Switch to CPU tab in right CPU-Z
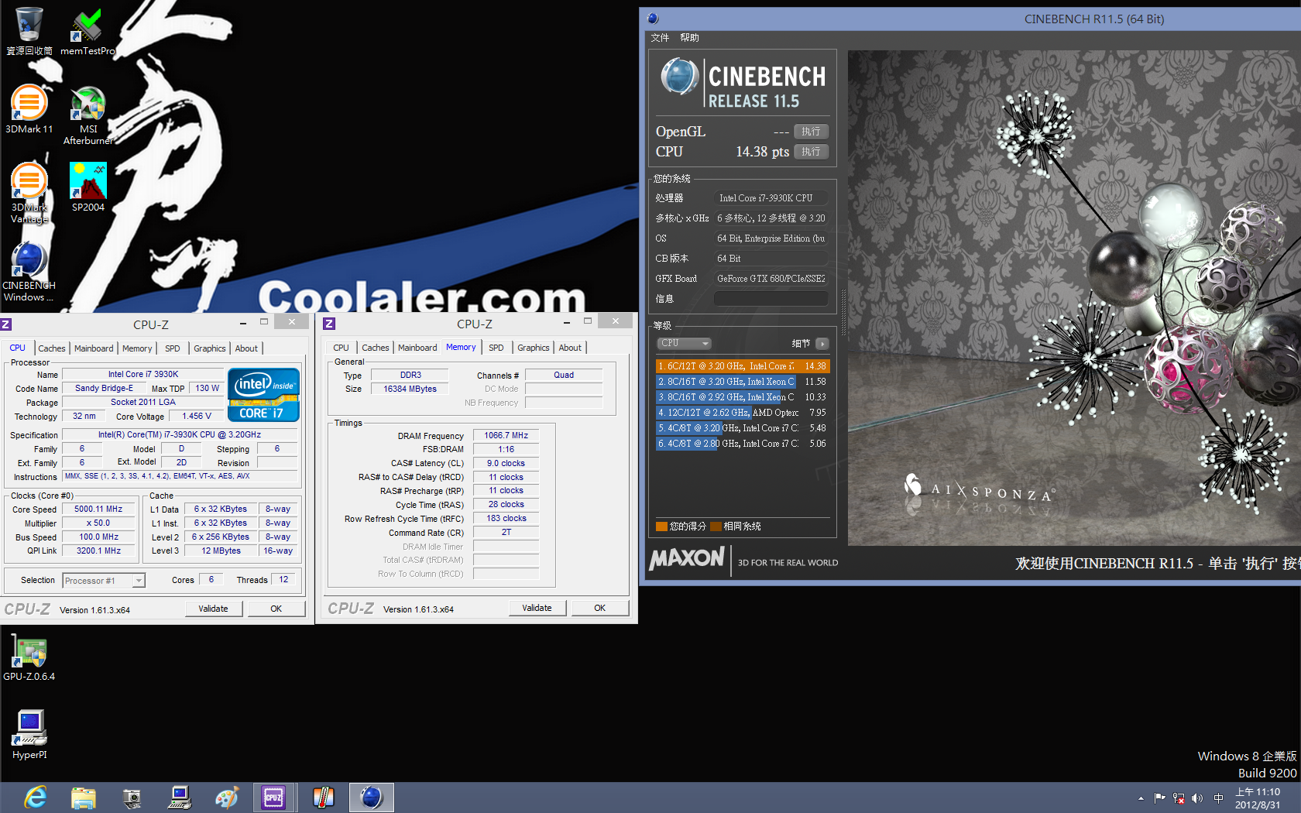The width and height of the screenshot is (1301, 813). [342, 348]
